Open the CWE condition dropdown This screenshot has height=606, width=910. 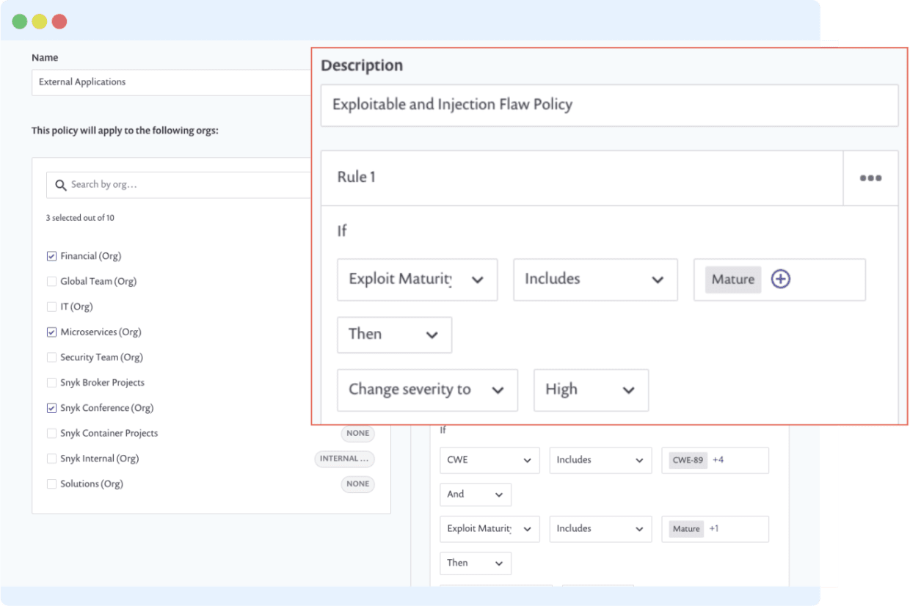click(489, 460)
